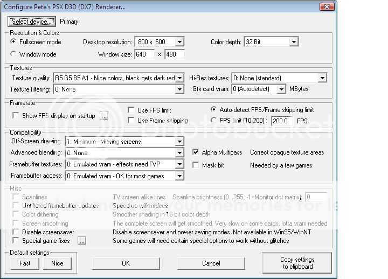Open the Off-Screen drawing dropdown

pos(179,142)
